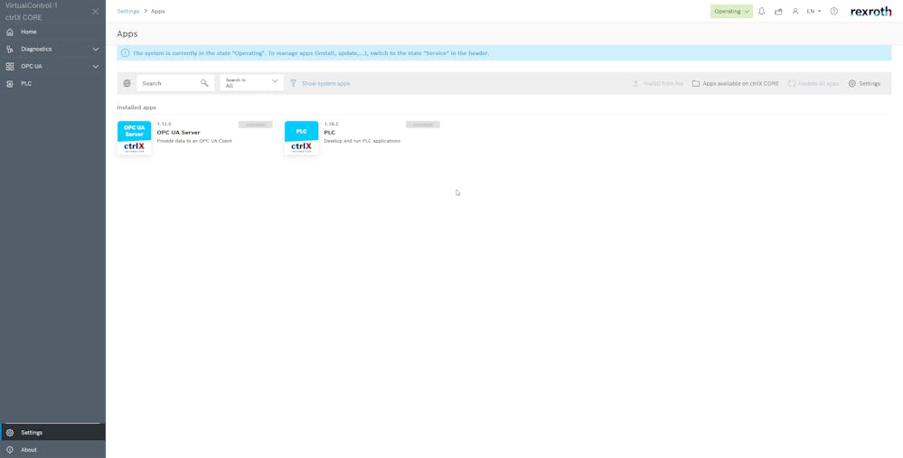This screenshot has width=903, height=458.
Task: Open the Search in All dropdown
Action: 251,83
